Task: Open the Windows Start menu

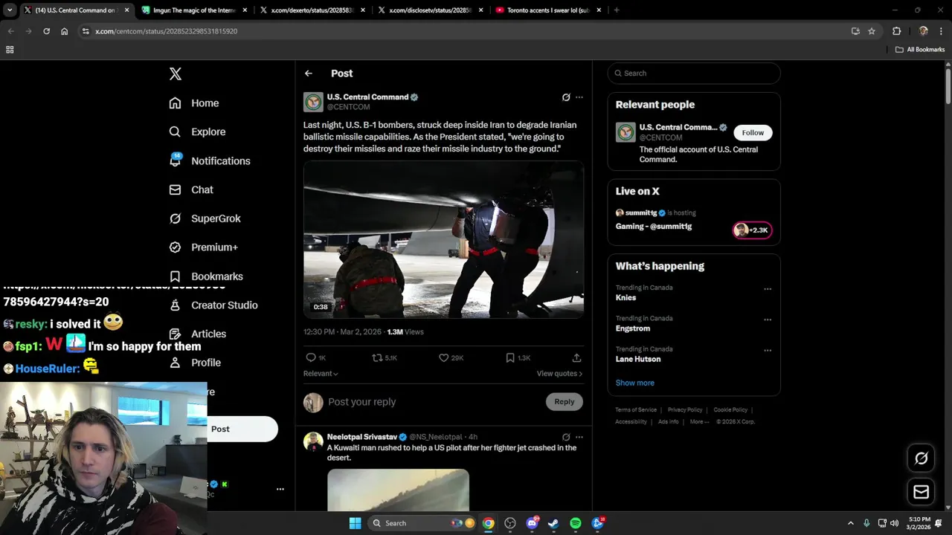Action: [x=355, y=523]
